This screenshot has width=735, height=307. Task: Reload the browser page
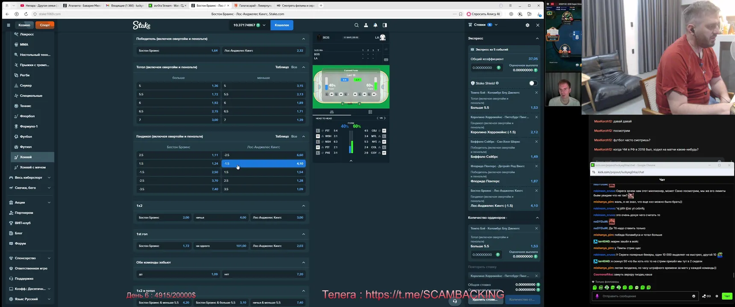(x=26, y=14)
